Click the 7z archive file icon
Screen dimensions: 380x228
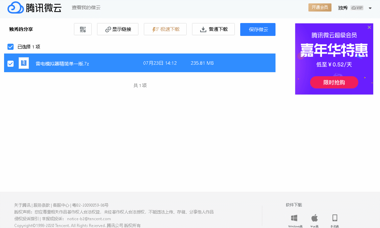point(24,63)
